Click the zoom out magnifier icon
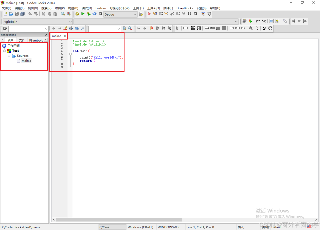Viewport: 320px width, 230px height. click(257, 28)
